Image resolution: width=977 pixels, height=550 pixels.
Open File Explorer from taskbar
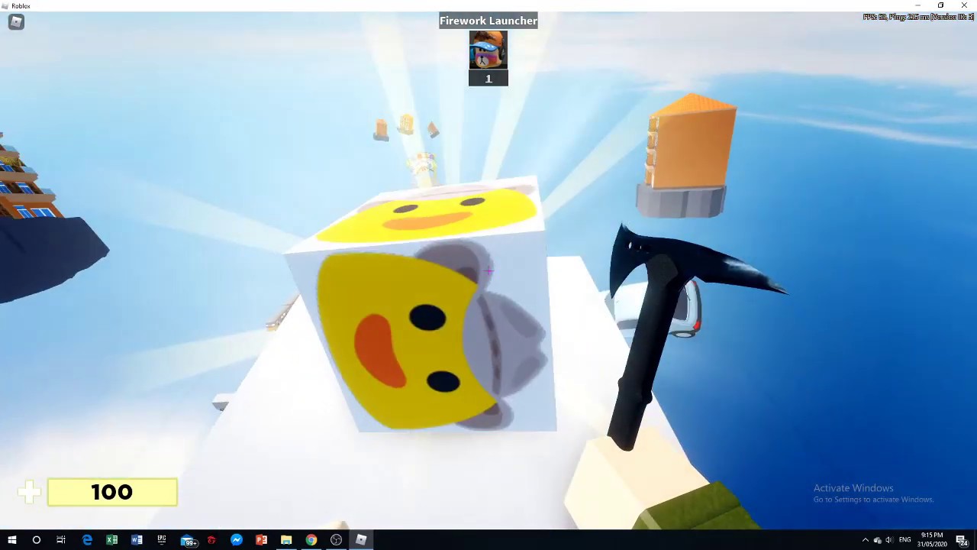286,540
